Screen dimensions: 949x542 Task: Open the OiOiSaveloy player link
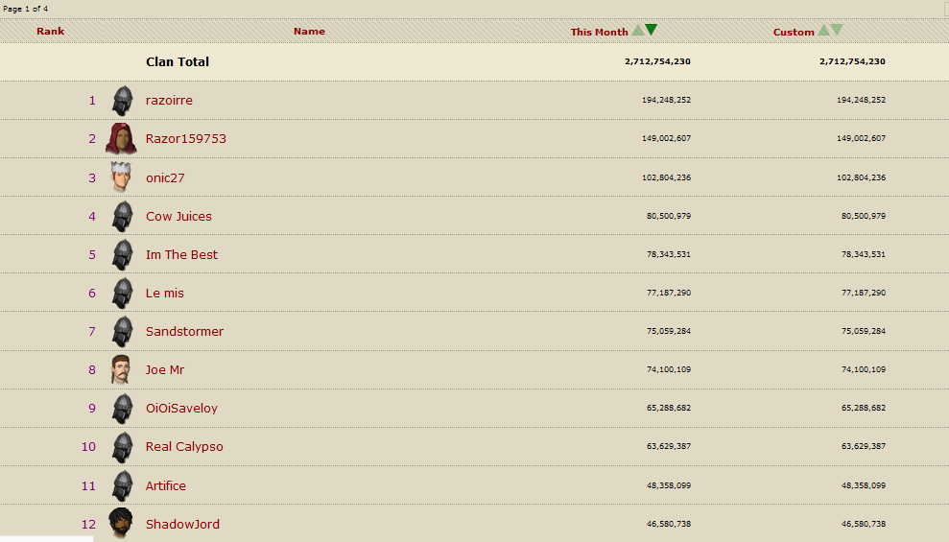click(181, 408)
